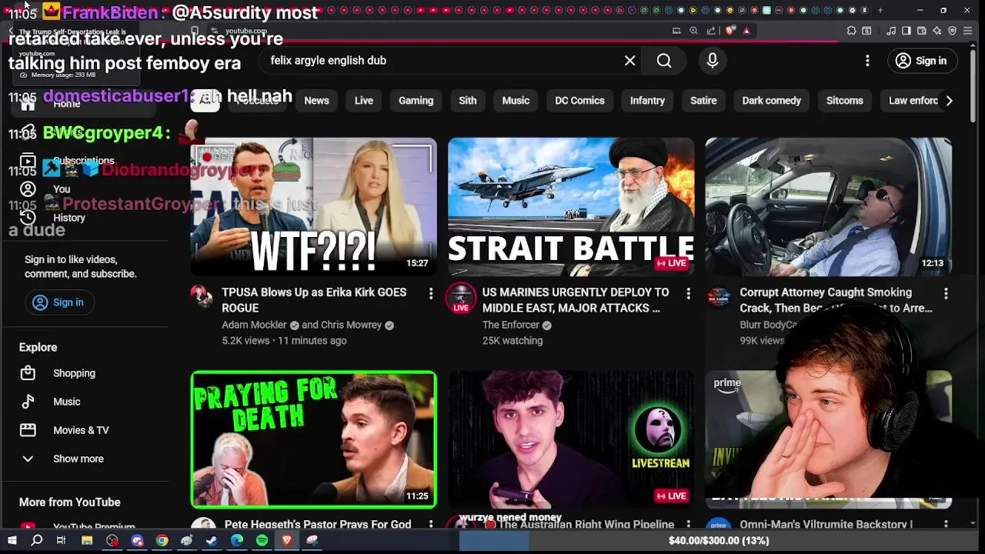Open Brave playlist music note icon
This screenshot has width=985, height=554.
[x=891, y=31]
